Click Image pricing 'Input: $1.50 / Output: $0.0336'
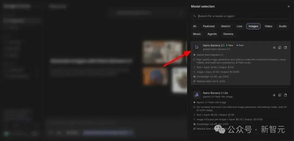The height and width of the screenshot is (141, 294). point(222,72)
